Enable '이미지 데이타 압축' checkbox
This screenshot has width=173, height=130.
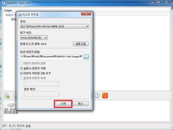pyautogui.click(x=21, y=63)
